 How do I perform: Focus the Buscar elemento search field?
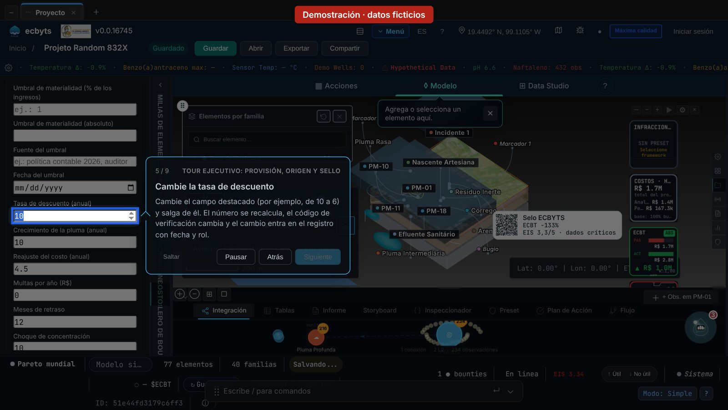[x=267, y=139]
